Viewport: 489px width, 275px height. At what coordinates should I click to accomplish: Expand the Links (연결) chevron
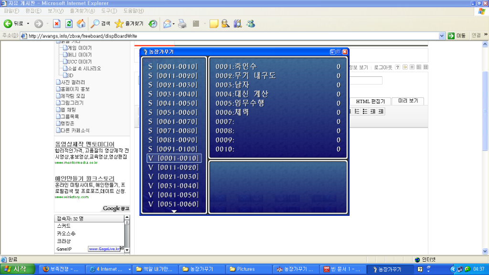486,34
